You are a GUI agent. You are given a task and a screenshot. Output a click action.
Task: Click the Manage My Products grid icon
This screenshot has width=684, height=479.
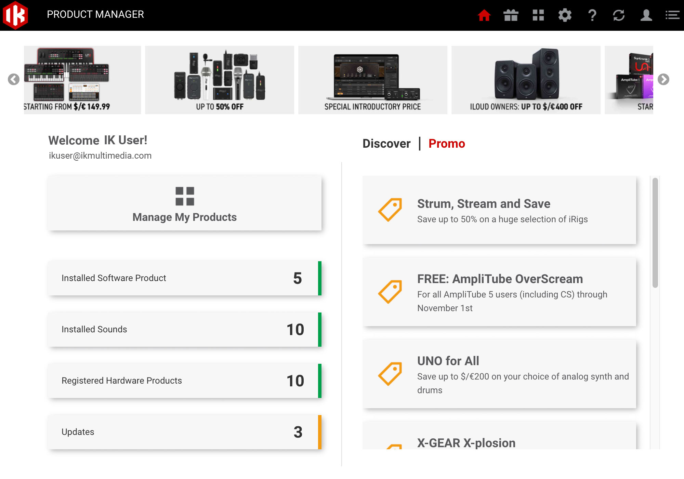click(x=185, y=196)
